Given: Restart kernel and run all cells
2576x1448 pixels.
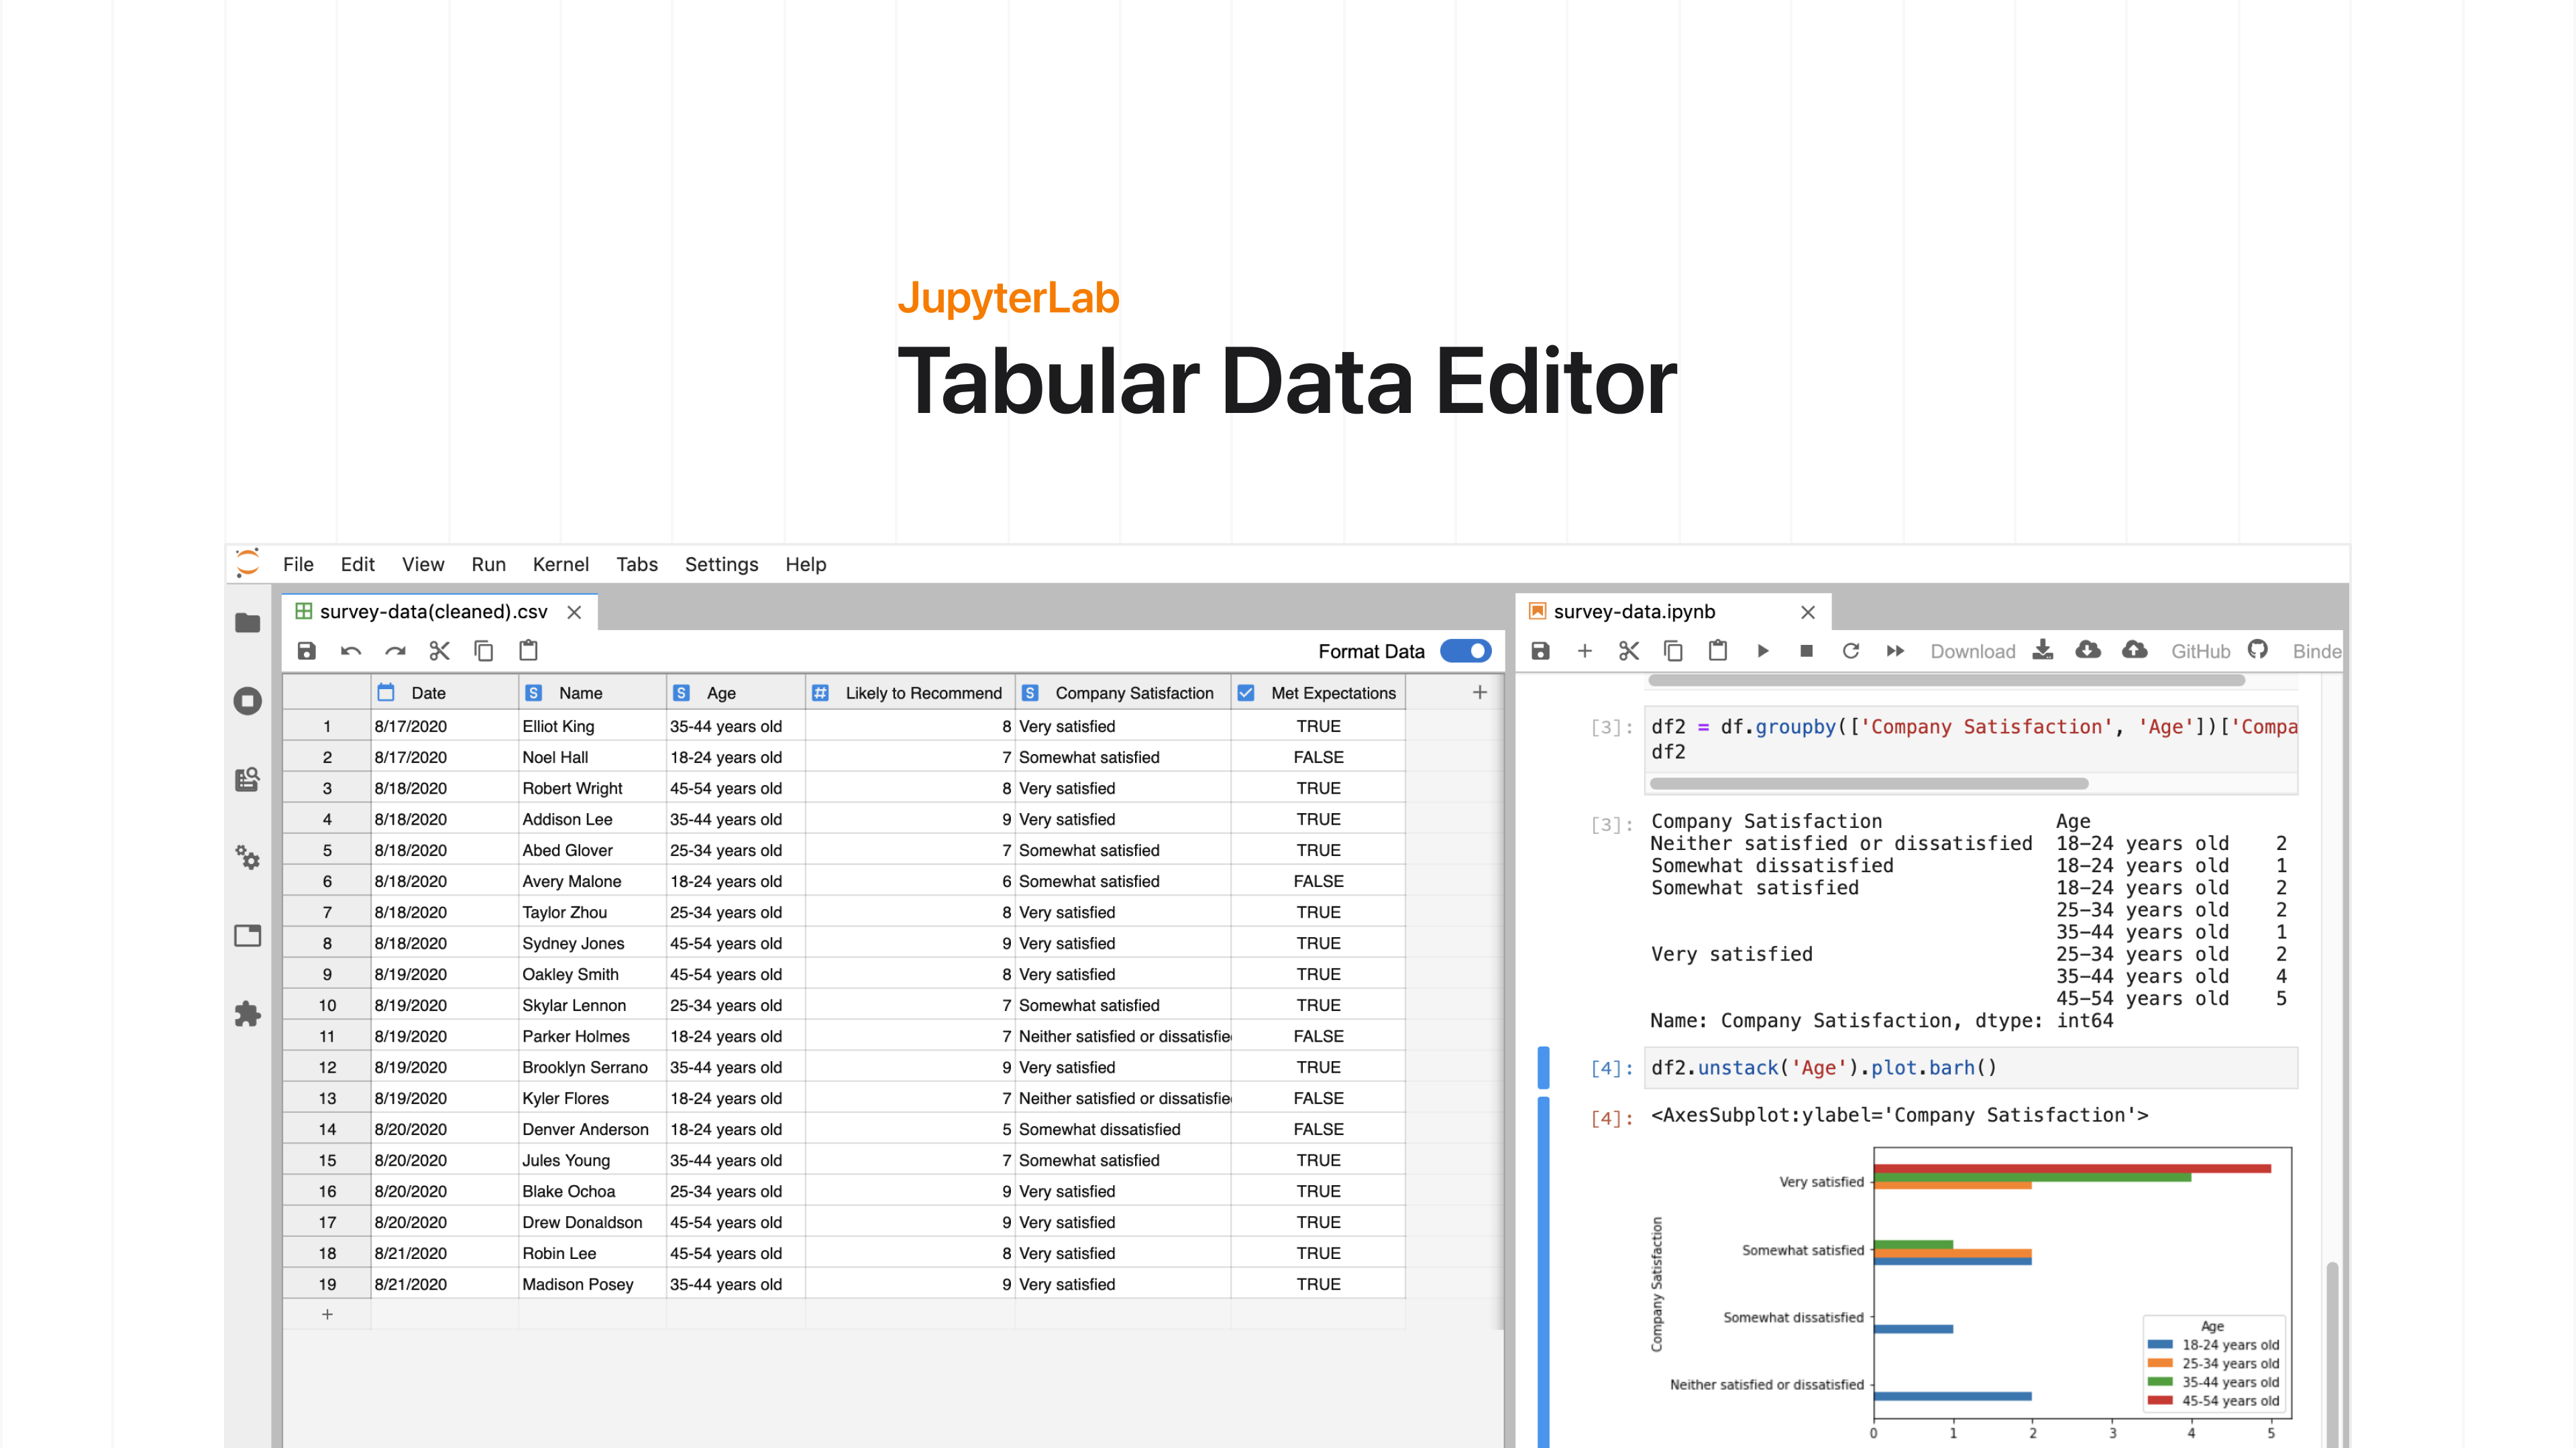Looking at the screenshot, I should click(1895, 652).
